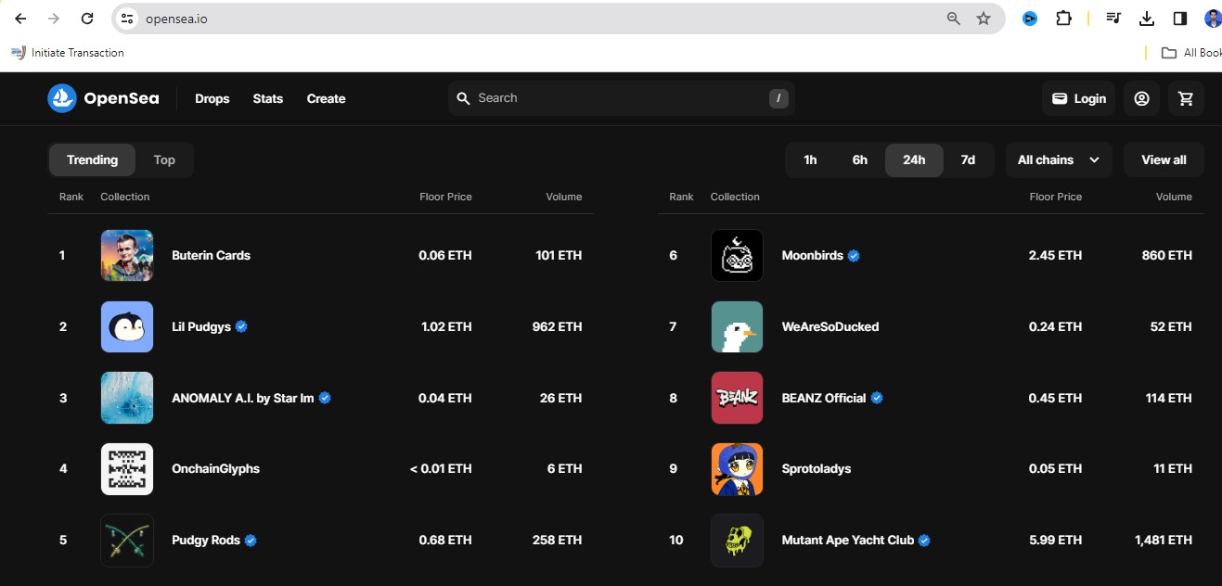
Task: Open the browser downloads icon
Action: (x=1147, y=19)
